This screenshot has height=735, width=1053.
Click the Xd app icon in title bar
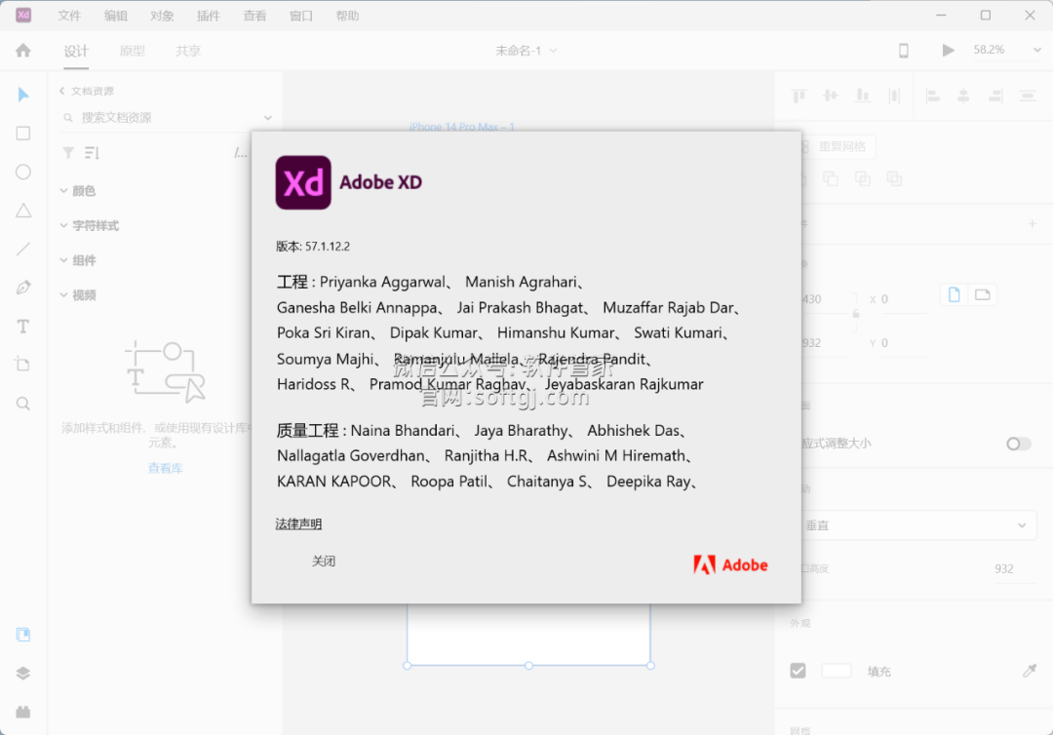point(23,15)
